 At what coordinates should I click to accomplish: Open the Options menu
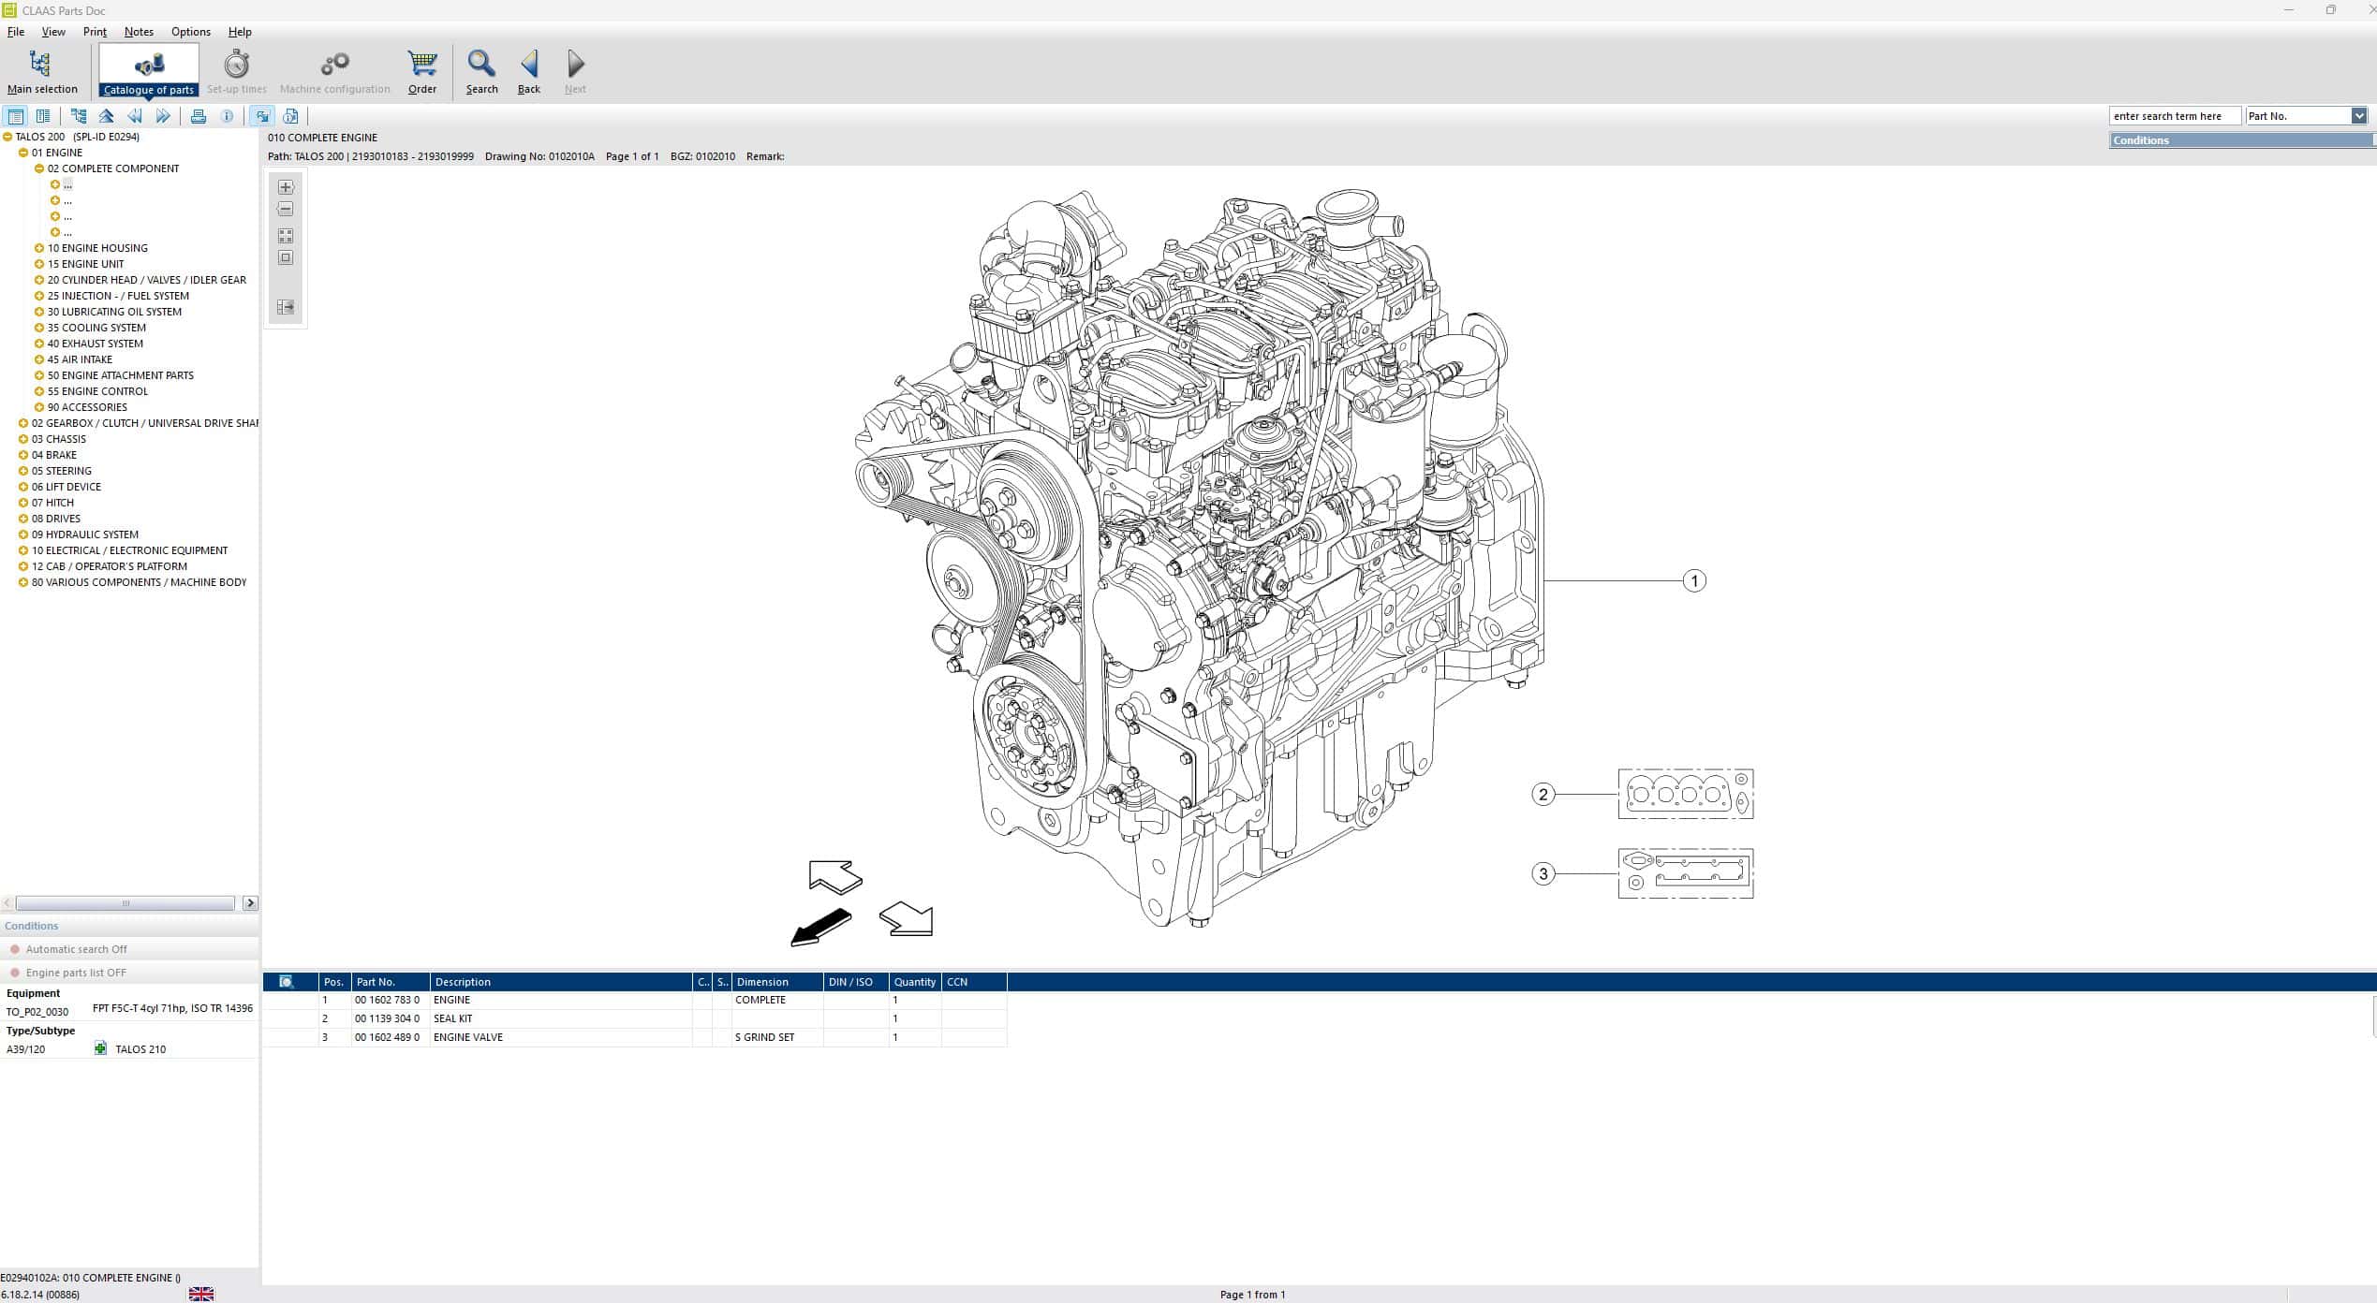coord(191,32)
